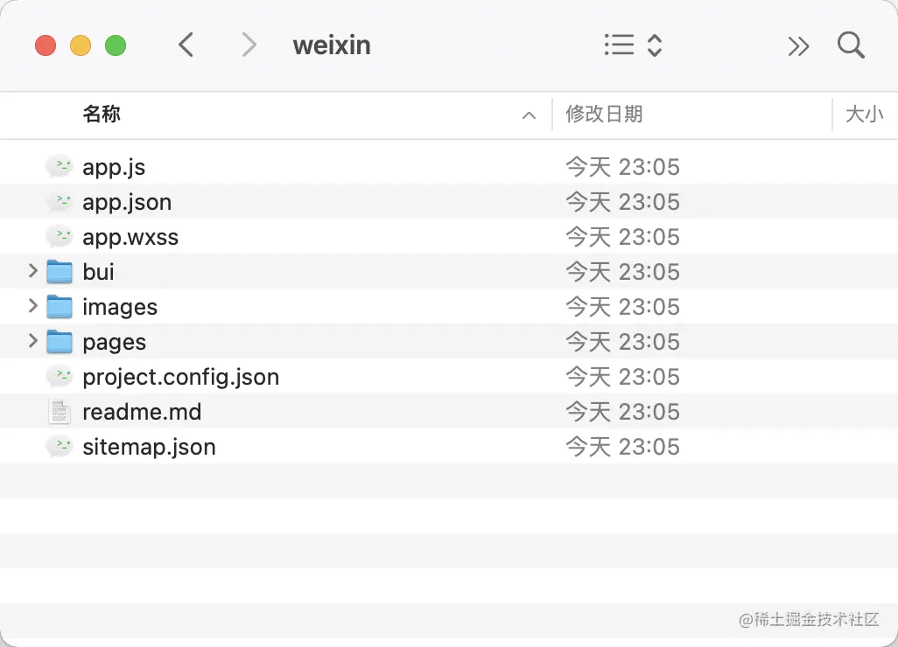Open the sitemap.json file icon
Viewport: 898px width, 647px height.
tap(58, 446)
